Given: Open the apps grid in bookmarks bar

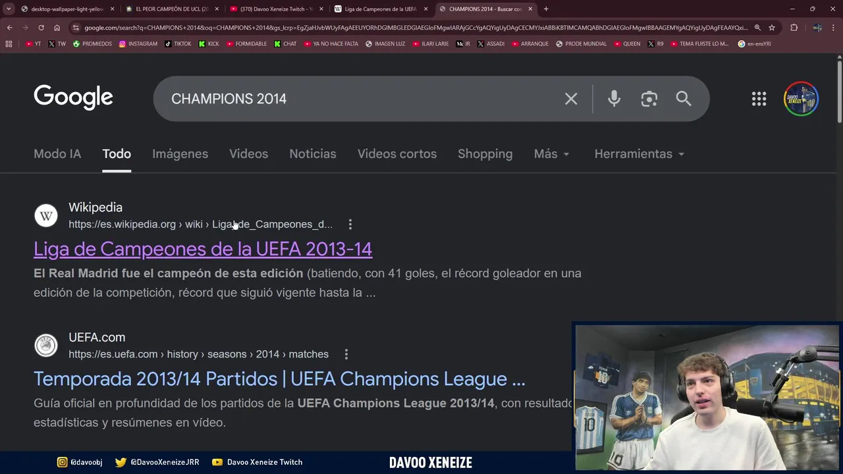Looking at the screenshot, I should (x=9, y=44).
